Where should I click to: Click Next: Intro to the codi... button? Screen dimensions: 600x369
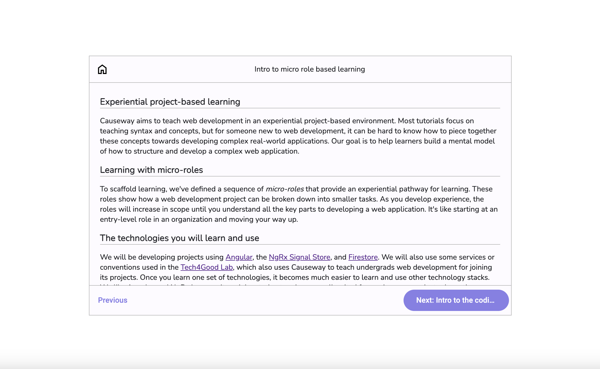[456, 300]
